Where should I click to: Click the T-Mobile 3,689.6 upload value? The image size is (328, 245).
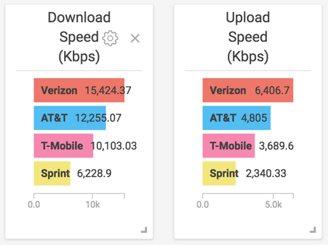[x=276, y=146]
